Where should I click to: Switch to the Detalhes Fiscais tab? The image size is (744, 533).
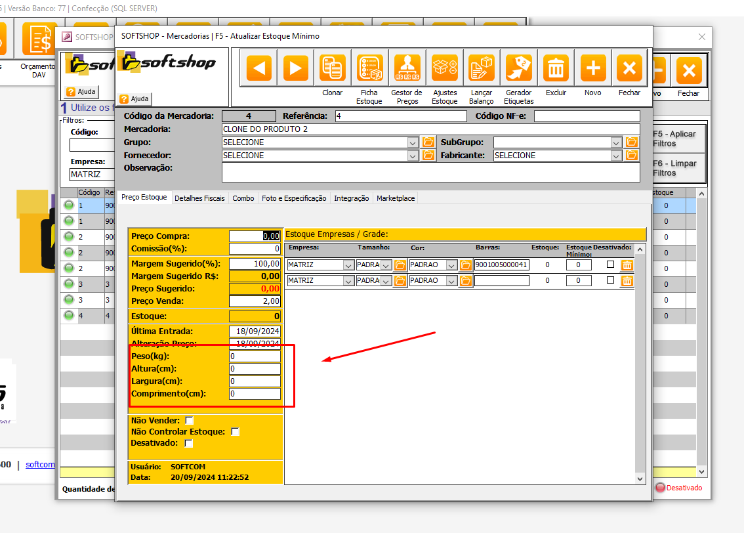coord(199,198)
